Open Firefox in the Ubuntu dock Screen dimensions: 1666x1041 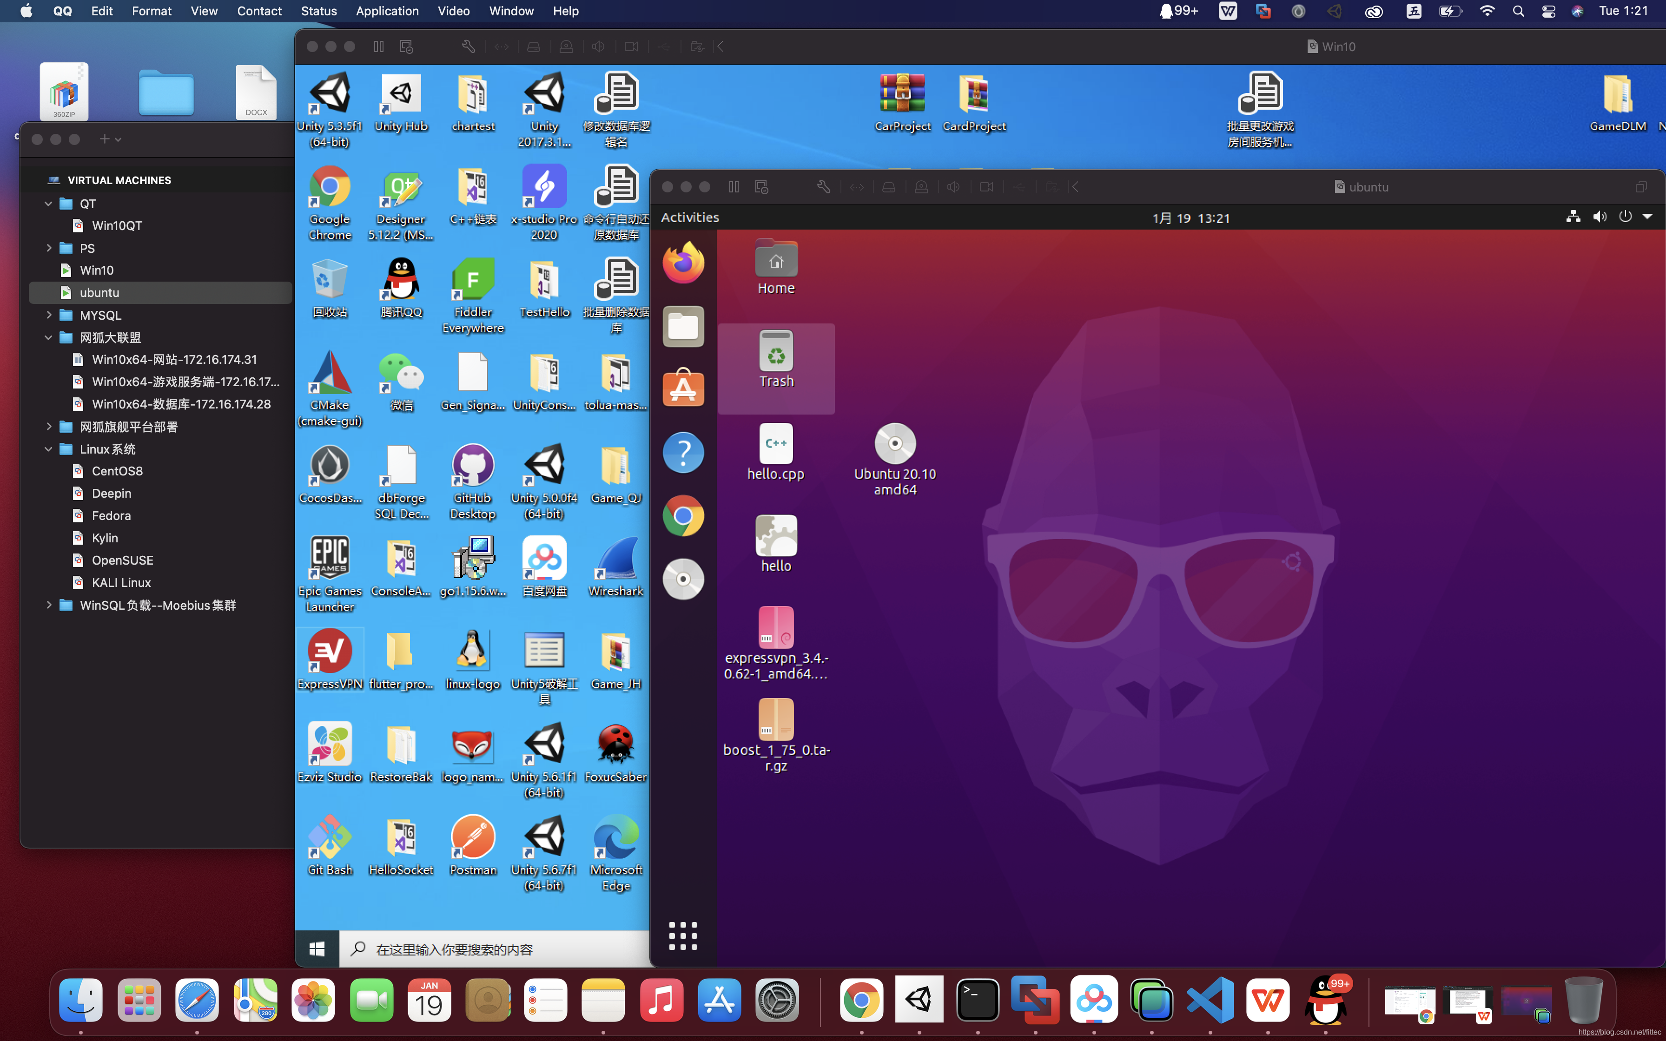coord(683,263)
